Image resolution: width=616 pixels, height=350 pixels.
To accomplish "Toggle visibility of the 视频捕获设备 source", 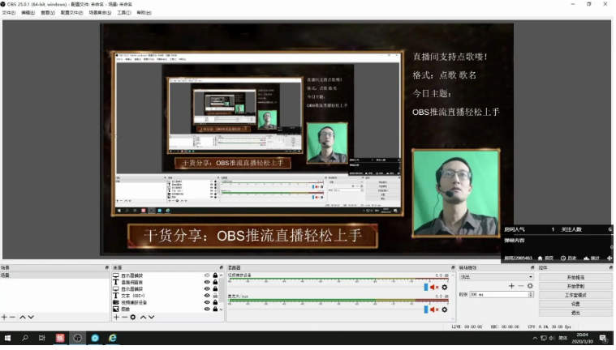I will [207, 302].
